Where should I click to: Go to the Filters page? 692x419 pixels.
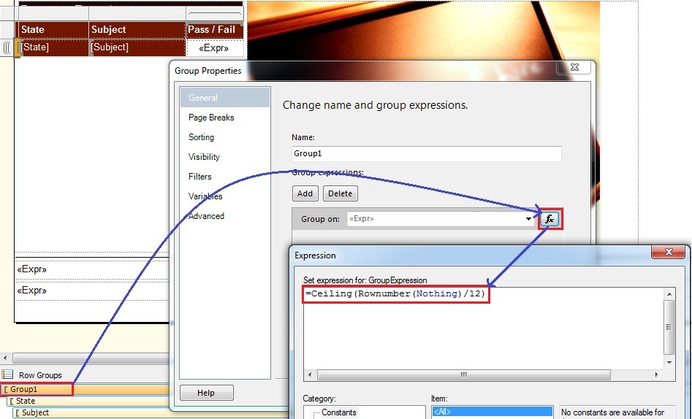click(x=200, y=177)
